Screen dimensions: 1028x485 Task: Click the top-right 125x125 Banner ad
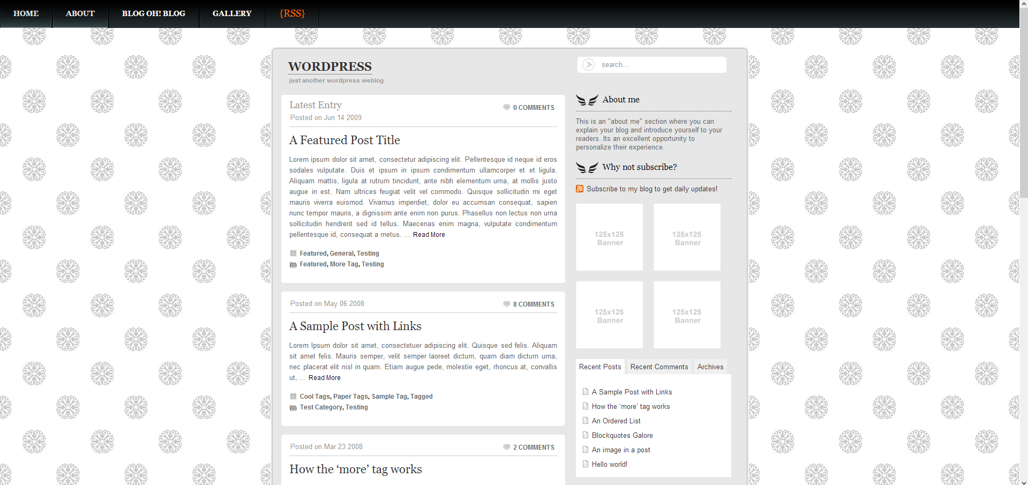[x=687, y=237]
